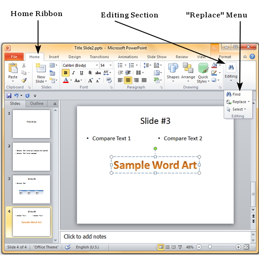Click the New Slide icon

click(x=41, y=68)
